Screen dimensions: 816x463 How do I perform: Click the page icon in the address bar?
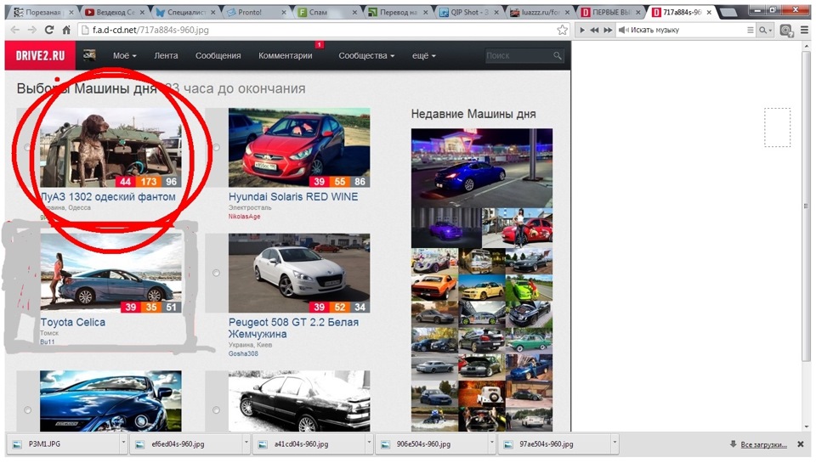[x=85, y=31]
